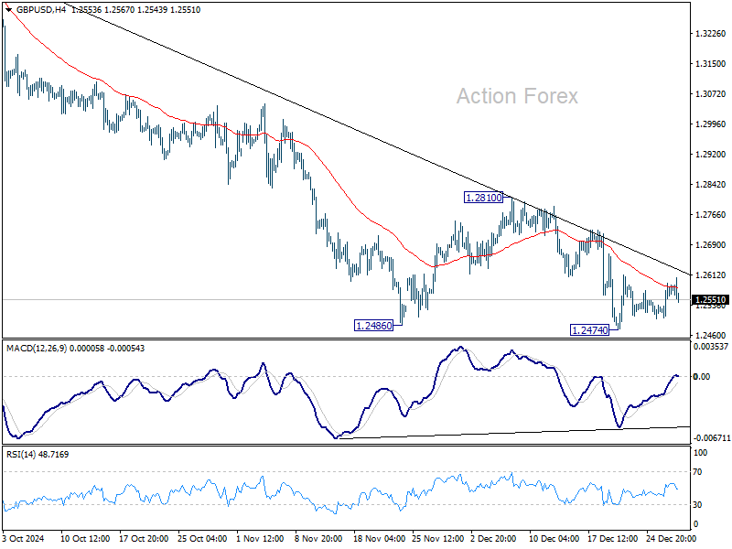Click the chart menu triangle beside GBPUSD,H4

pos(9,10)
